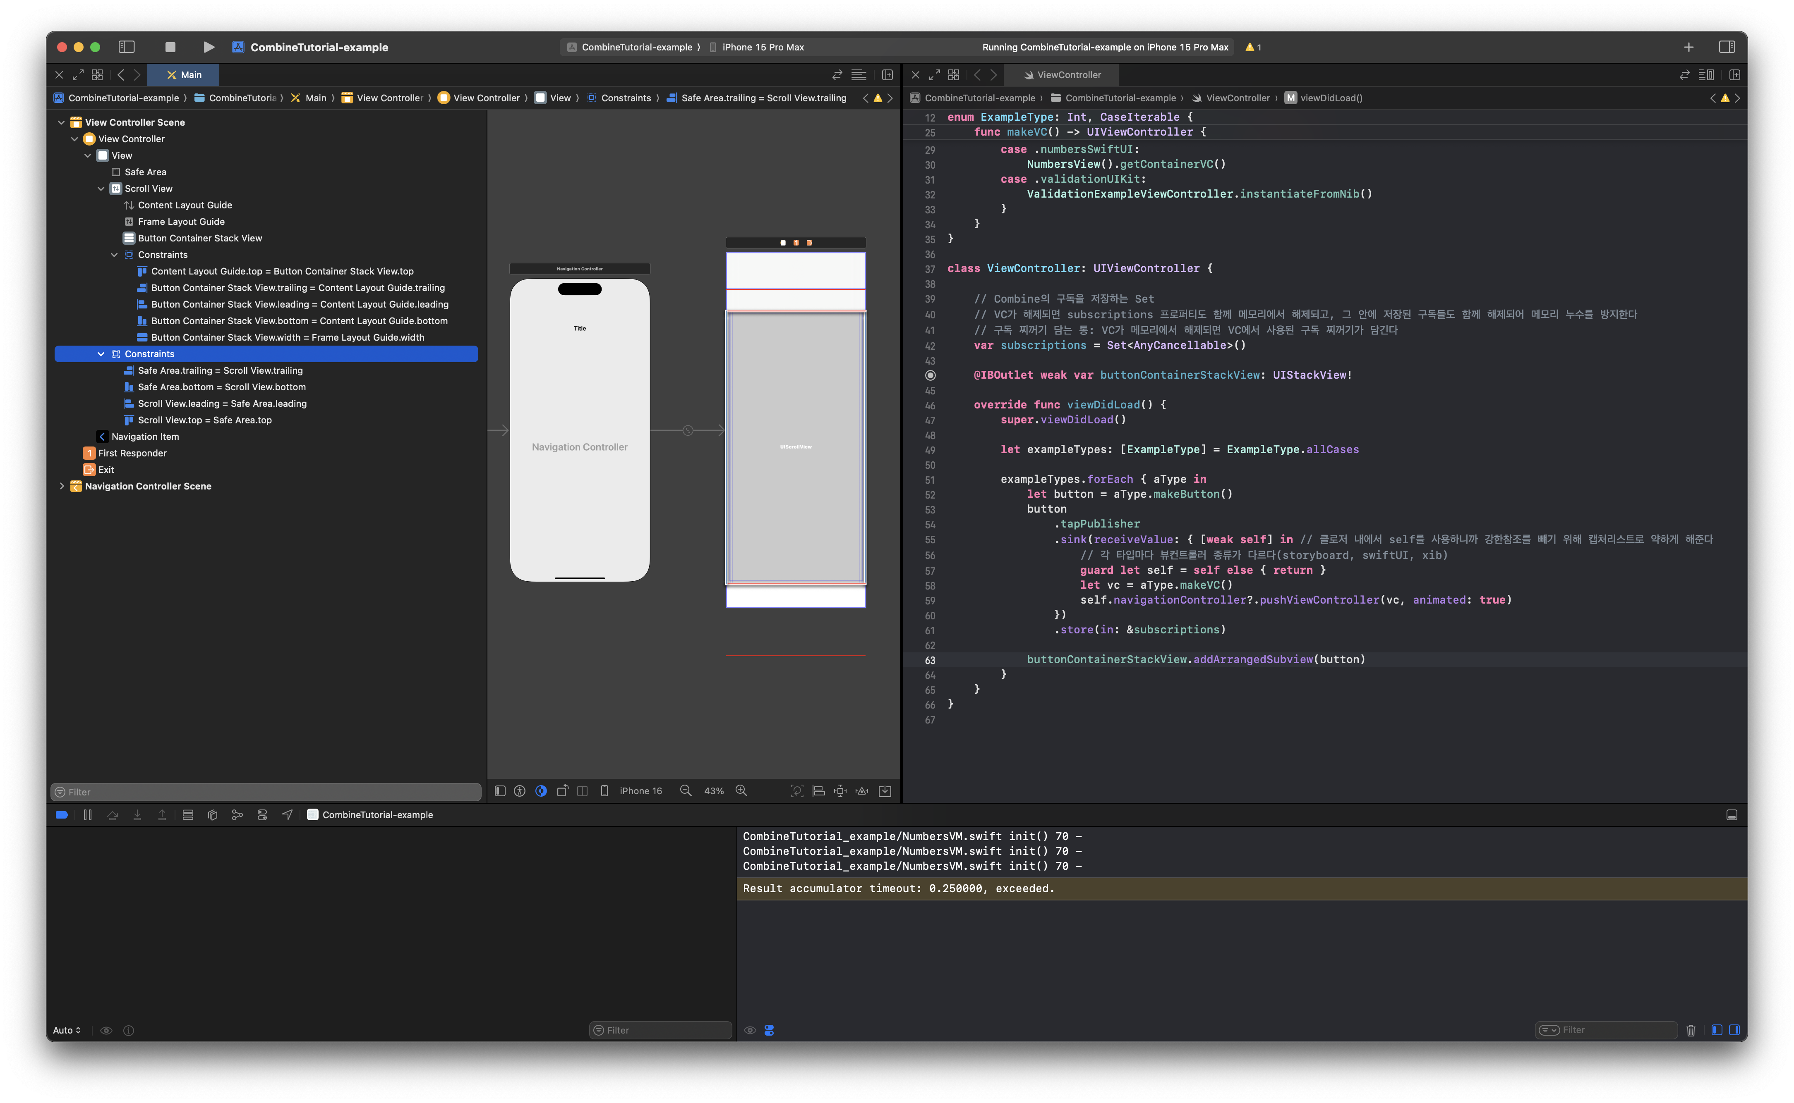Toggle breakpoints activation in the debug bar

pyautogui.click(x=62, y=815)
